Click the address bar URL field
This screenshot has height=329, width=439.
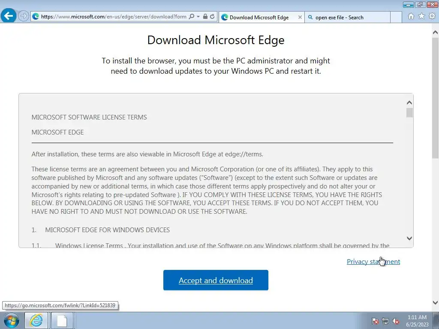tap(113, 17)
